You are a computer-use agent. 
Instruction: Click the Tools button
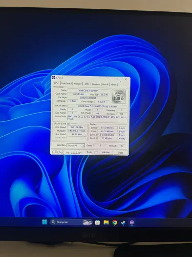coord(89,152)
